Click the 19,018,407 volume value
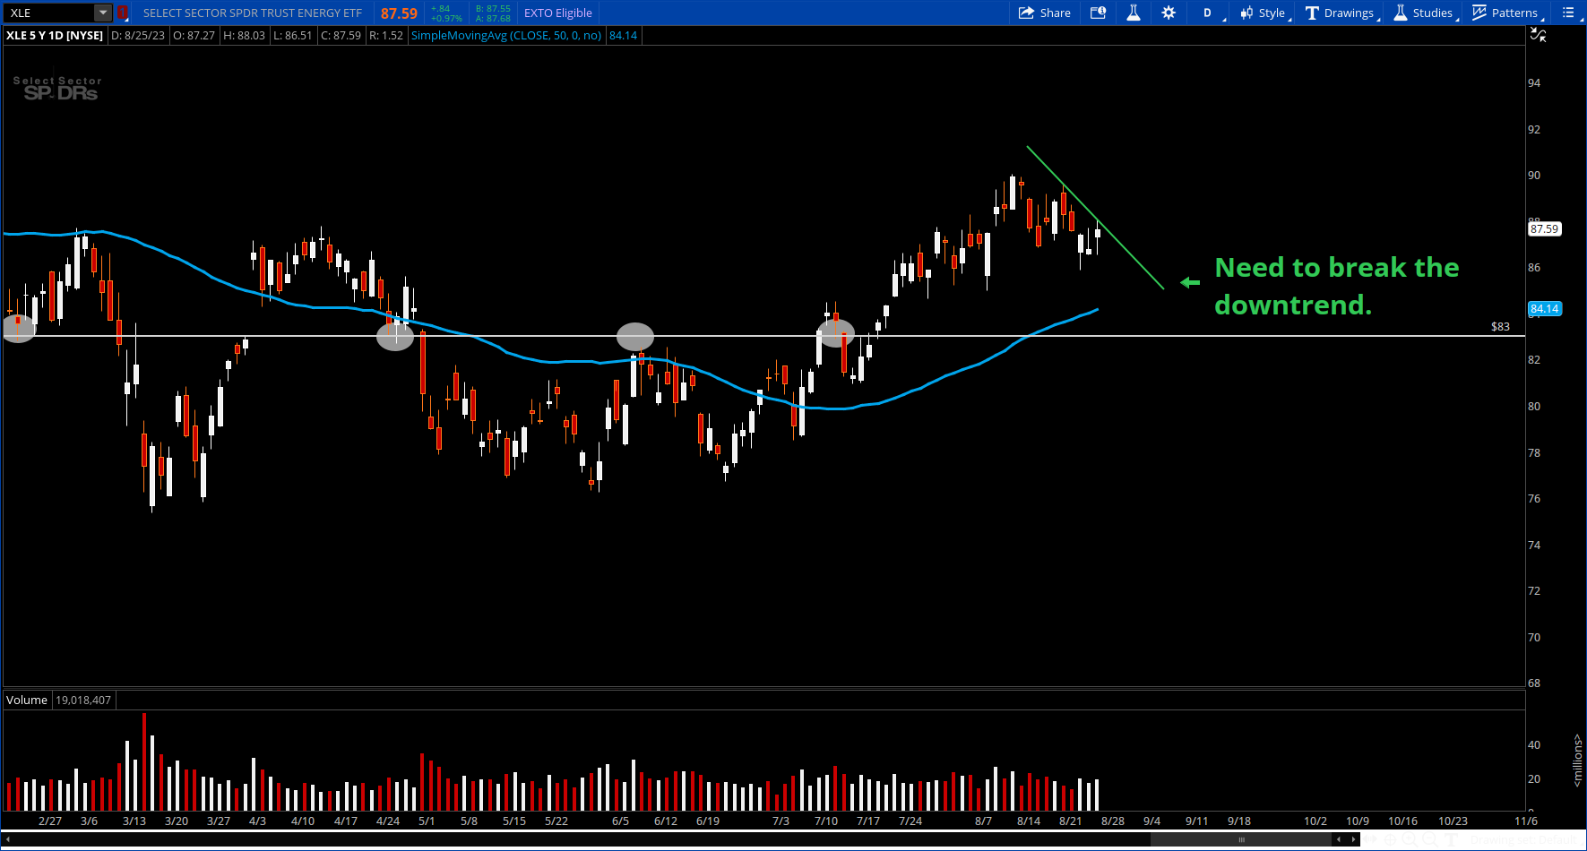The height and width of the screenshot is (851, 1587). coord(83,700)
